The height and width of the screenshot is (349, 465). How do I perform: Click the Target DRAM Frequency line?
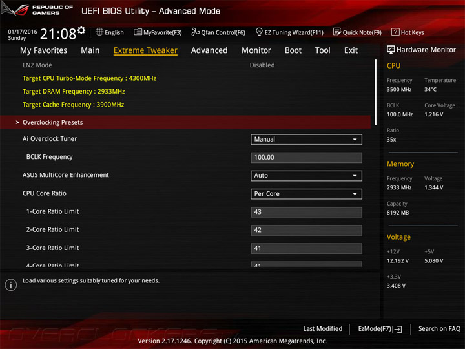click(74, 91)
